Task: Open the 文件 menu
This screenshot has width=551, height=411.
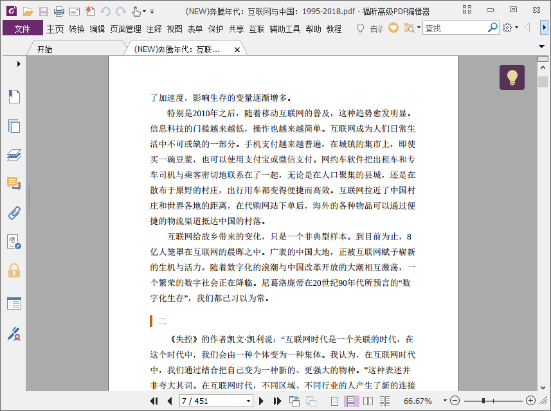Action: point(22,28)
